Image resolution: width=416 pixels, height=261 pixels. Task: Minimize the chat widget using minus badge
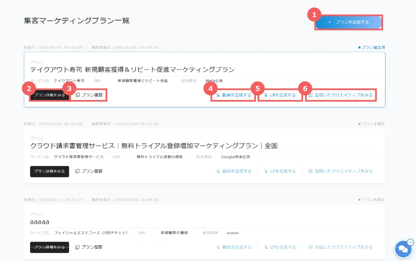click(410, 242)
